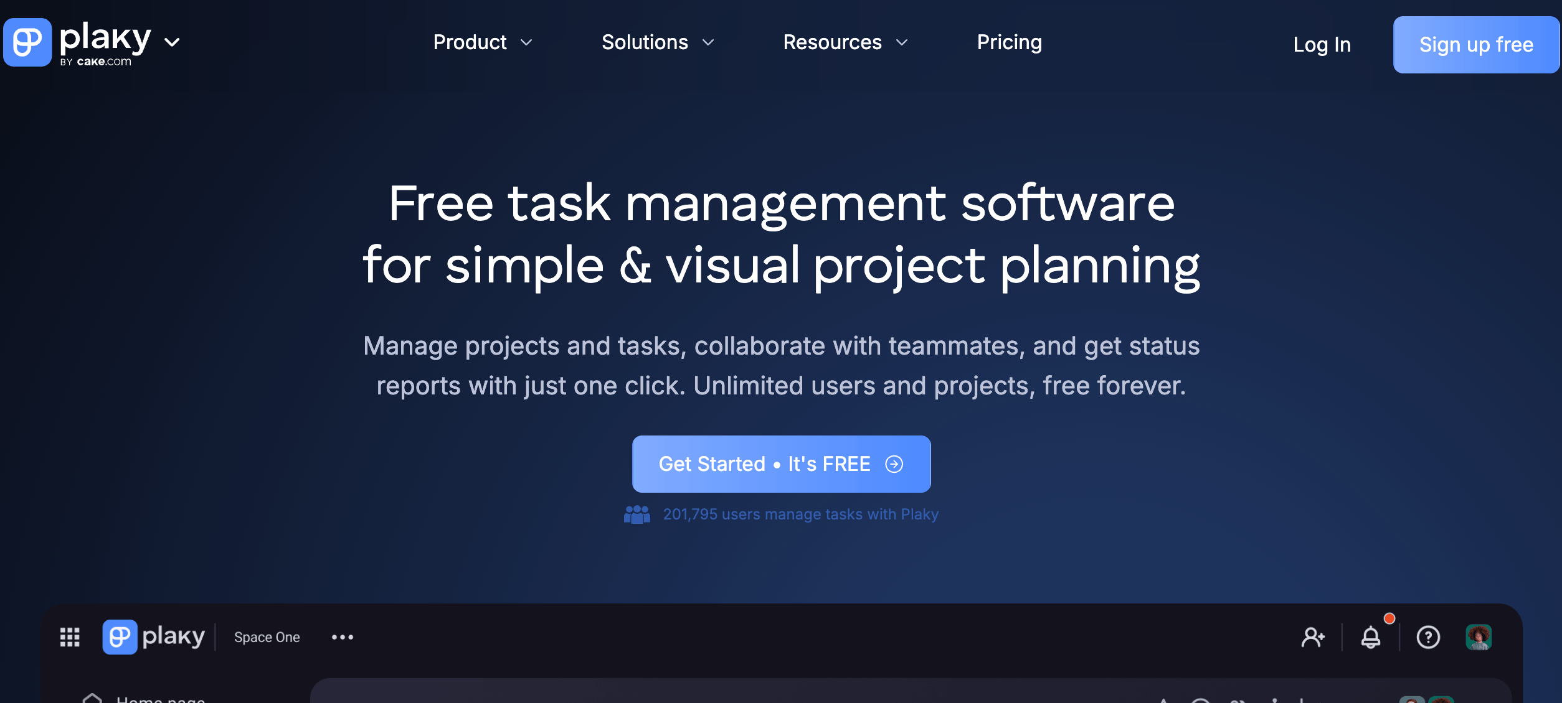Click the invite user icon
The image size is (1562, 703).
point(1313,637)
